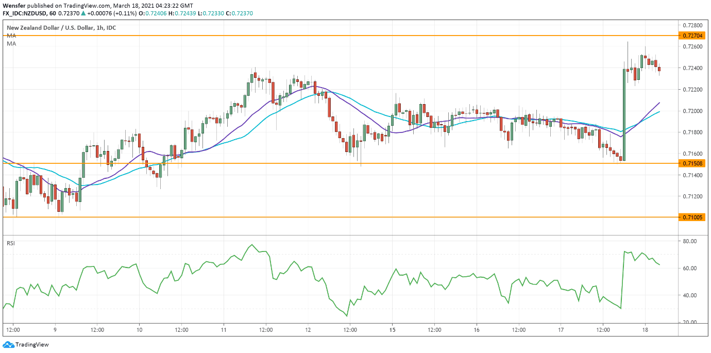
Task: Click the orange 0.71508 price label
Action: 692,163
